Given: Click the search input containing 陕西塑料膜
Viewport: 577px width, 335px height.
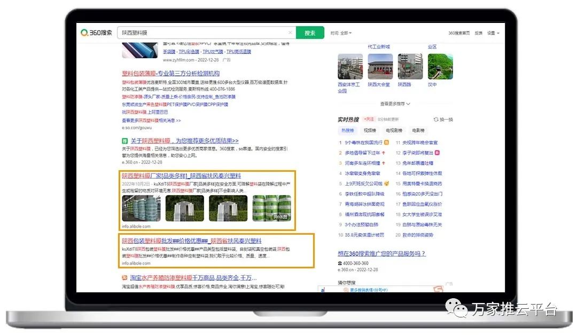Looking at the screenshot, I should click(x=203, y=33).
